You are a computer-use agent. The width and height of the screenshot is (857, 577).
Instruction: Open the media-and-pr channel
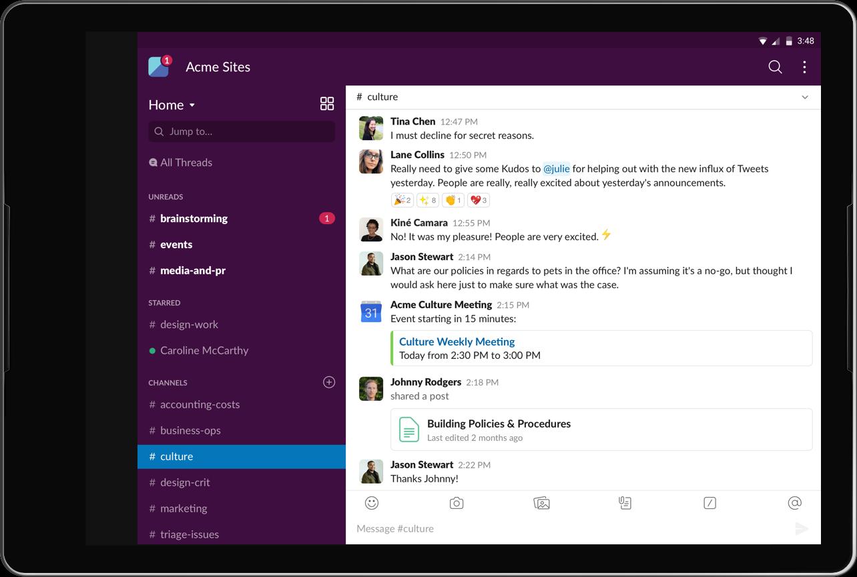242,270
